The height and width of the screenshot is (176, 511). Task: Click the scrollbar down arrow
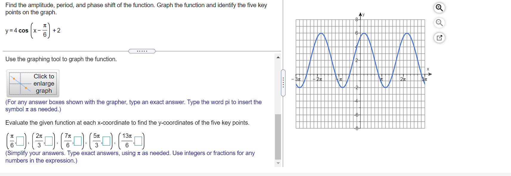coord(278,163)
